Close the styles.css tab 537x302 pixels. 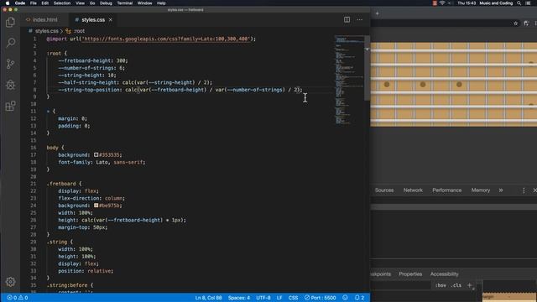(111, 20)
